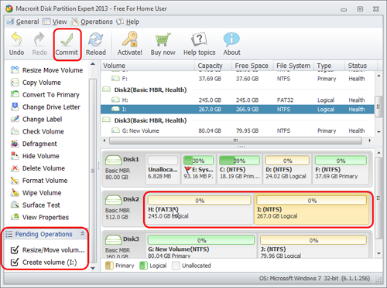Click sidebar scroll down arrow
The height and width of the screenshot is (288, 387).
tap(93, 268)
